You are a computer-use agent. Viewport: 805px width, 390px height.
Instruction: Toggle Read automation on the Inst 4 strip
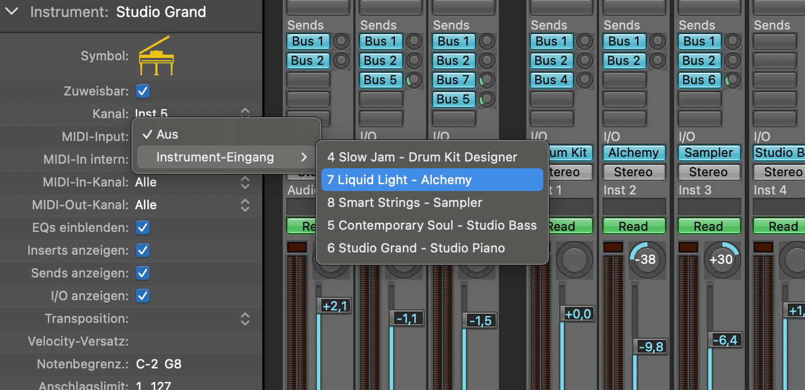click(x=779, y=226)
